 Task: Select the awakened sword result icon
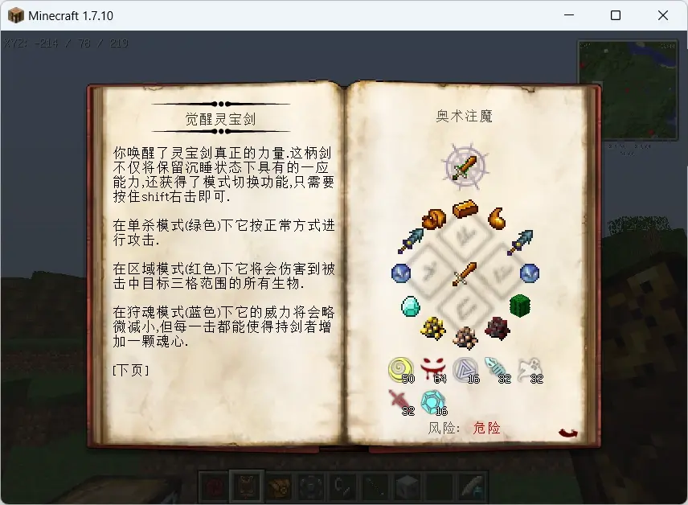click(465, 167)
